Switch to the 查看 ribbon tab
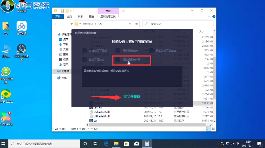The height and width of the screenshot is (148, 265). tap(91, 17)
